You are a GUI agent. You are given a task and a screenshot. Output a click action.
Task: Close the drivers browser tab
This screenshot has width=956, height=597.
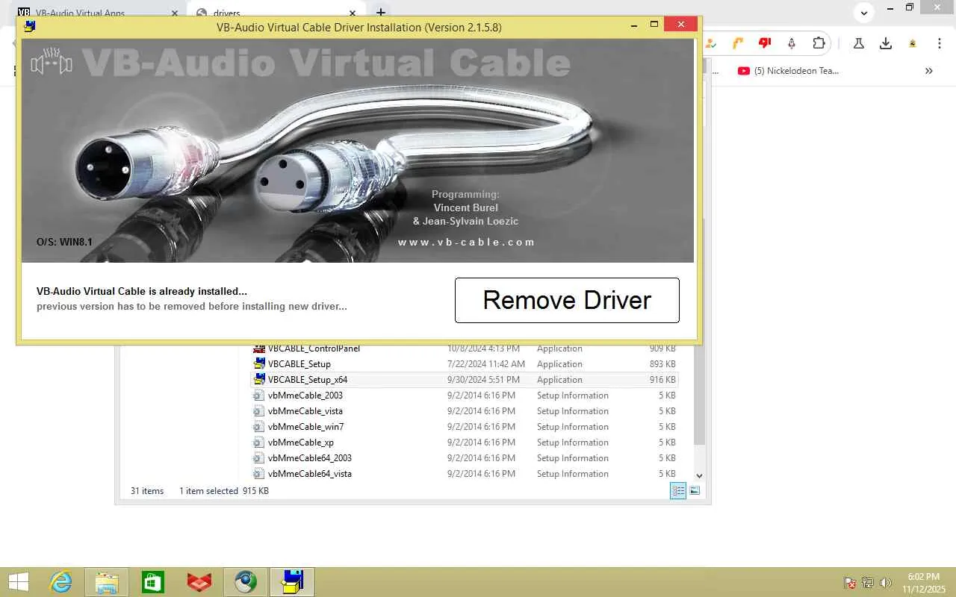tap(352, 13)
